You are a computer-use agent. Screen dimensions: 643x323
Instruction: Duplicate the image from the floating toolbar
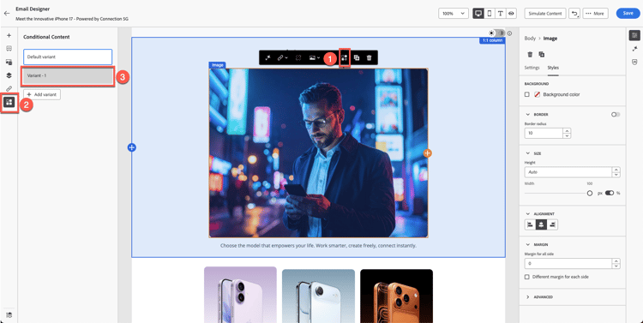(x=357, y=57)
